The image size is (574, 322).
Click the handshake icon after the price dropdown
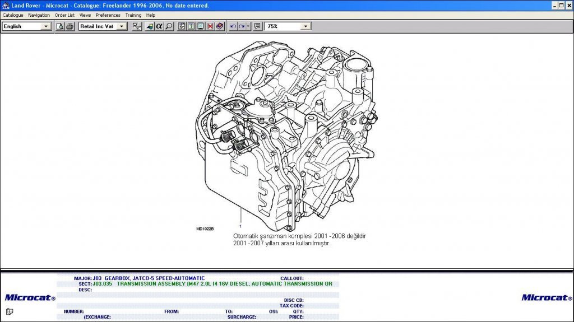136,26
